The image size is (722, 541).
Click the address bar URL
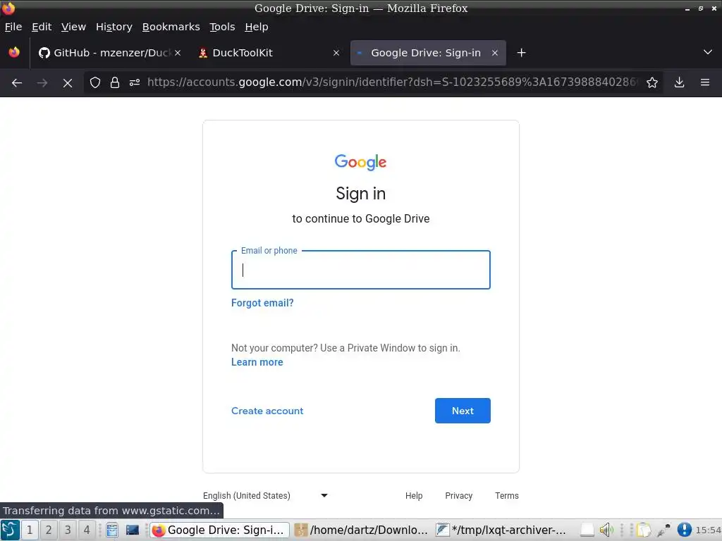(392, 82)
